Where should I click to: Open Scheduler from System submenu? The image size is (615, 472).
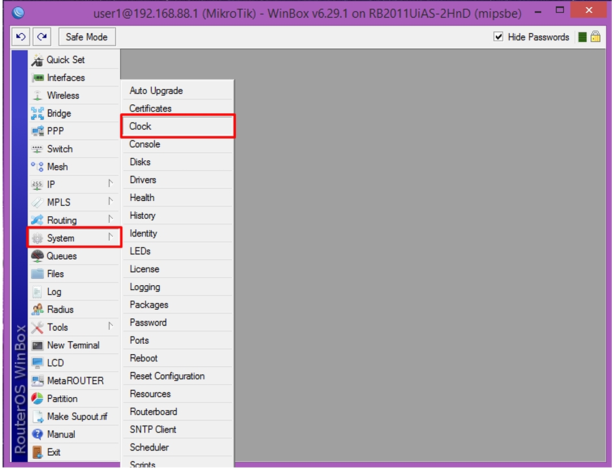178,447
